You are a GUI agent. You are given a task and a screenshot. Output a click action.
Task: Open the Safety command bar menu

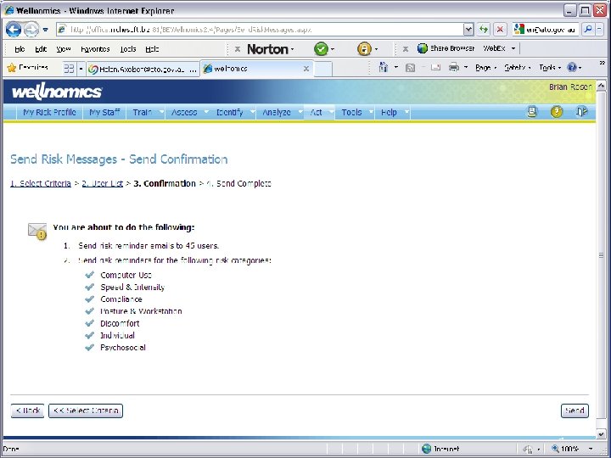(x=517, y=68)
